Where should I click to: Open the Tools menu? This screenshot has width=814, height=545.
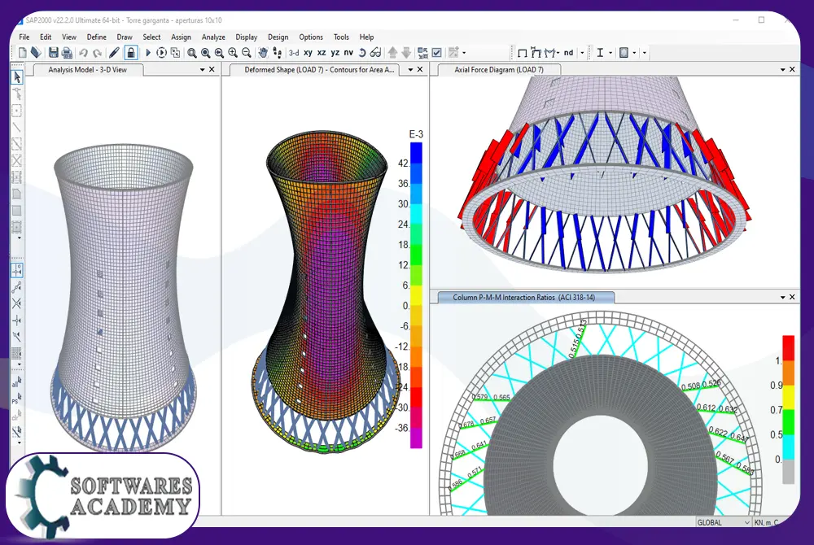pyautogui.click(x=341, y=37)
